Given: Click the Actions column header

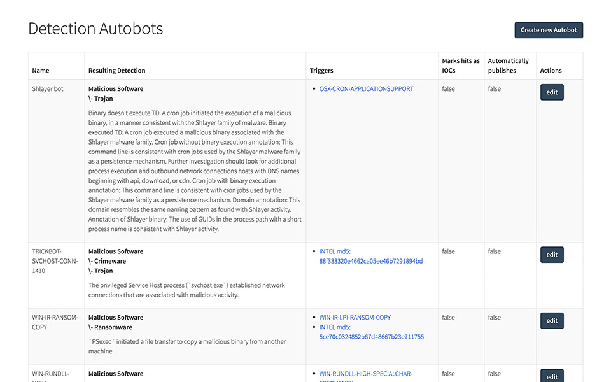Looking at the screenshot, I should tap(551, 71).
